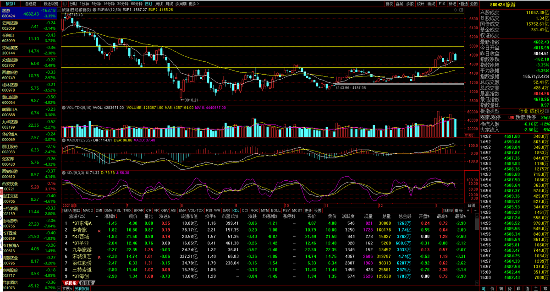550x292 pixels.
Task: Open the F10 company info
Action: 442,4
